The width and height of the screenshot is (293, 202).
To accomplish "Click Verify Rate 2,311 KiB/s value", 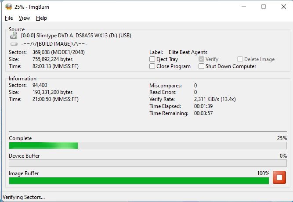I will [215, 99].
